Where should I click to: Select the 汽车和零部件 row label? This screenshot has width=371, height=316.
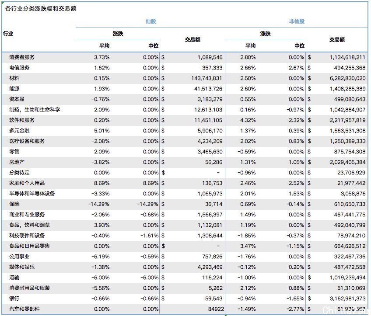pos(24,309)
